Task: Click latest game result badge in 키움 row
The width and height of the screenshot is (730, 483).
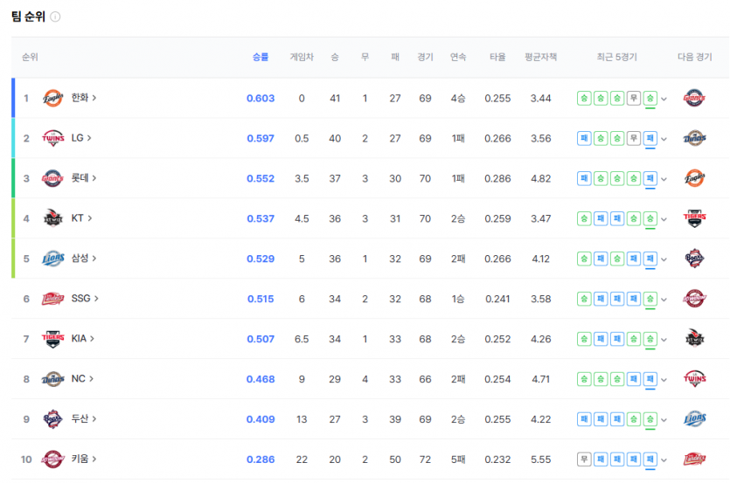Action: (650, 459)
